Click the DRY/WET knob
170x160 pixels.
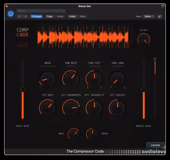(x=144, y=39)
